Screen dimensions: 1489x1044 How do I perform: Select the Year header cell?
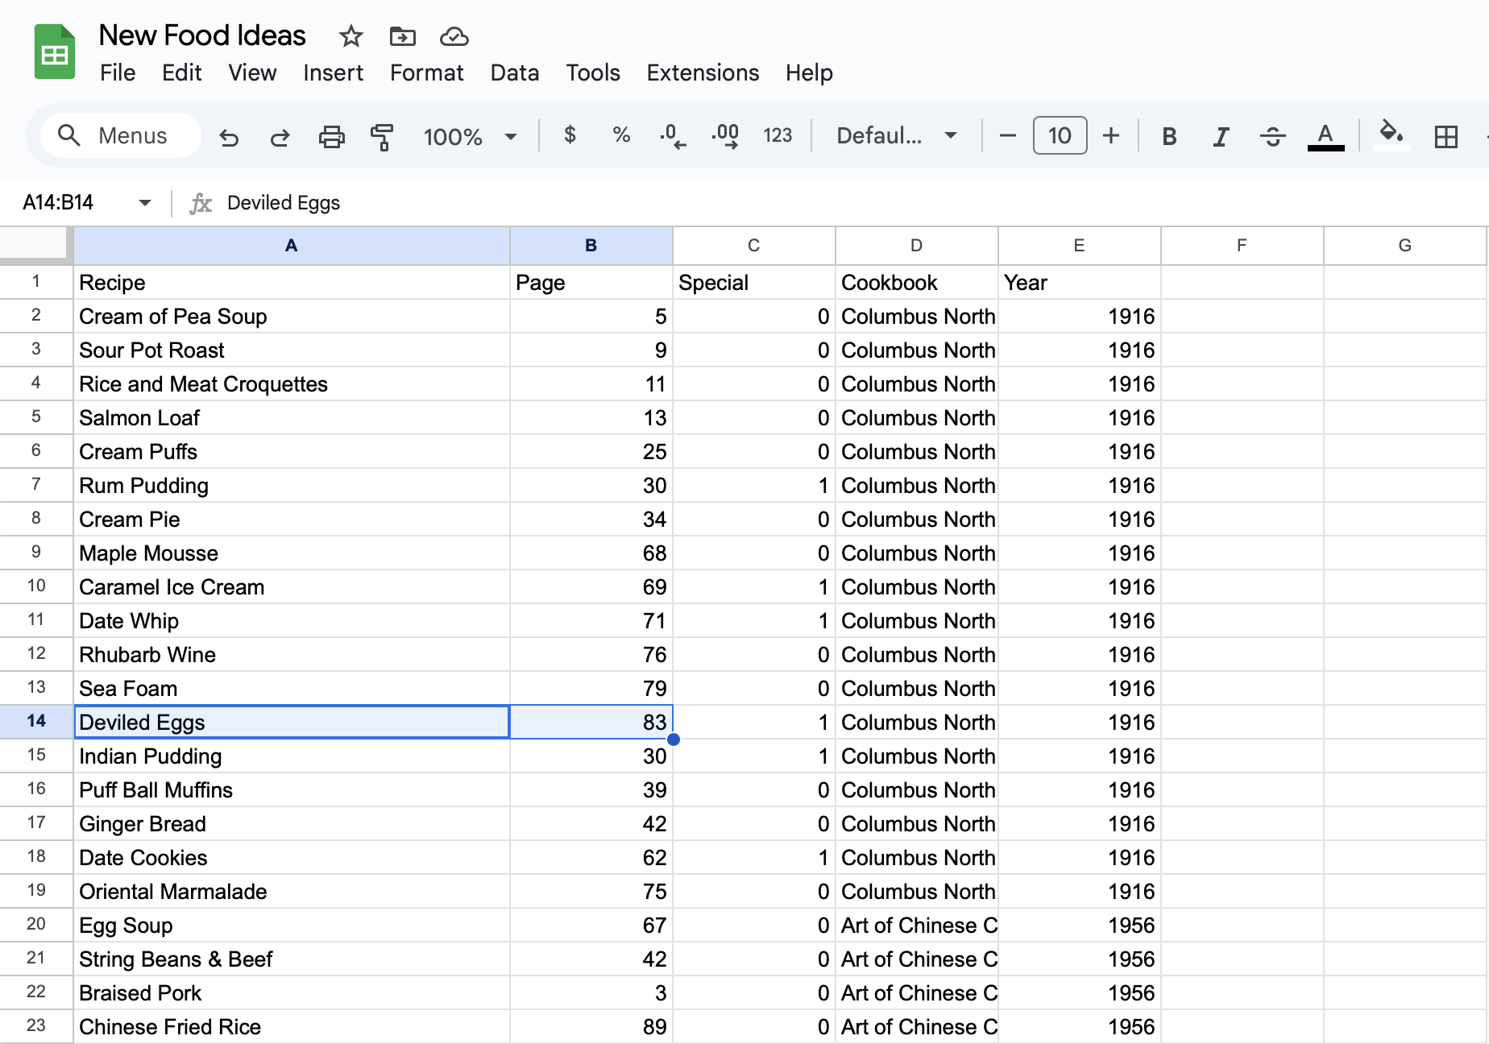(1080, 283)
